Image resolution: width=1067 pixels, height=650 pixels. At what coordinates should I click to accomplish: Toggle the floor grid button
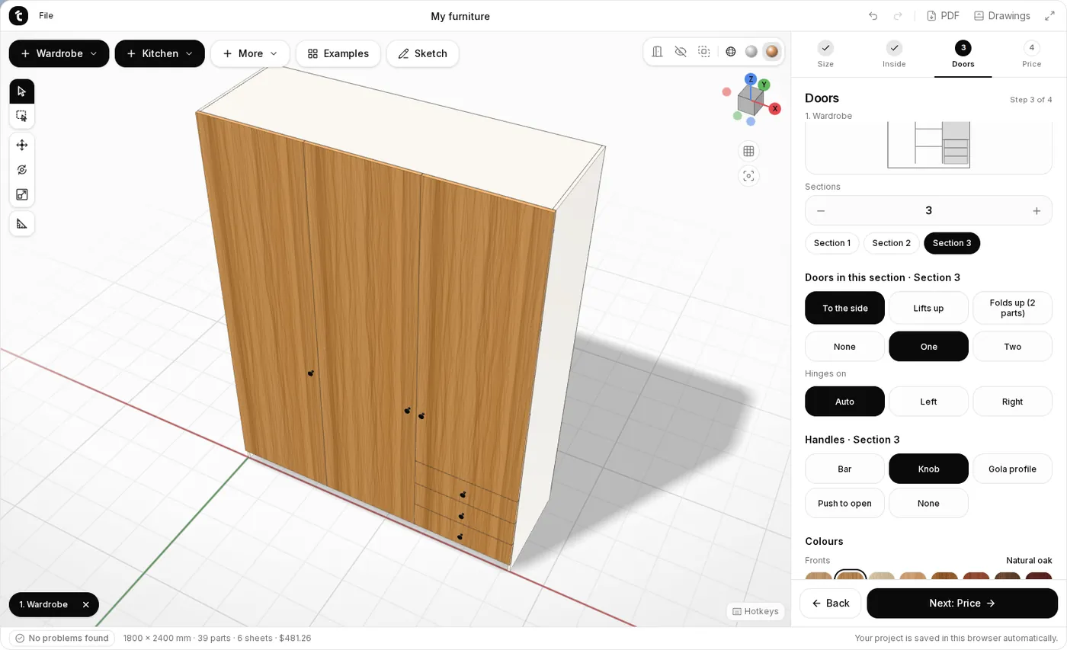pos(748,151)
